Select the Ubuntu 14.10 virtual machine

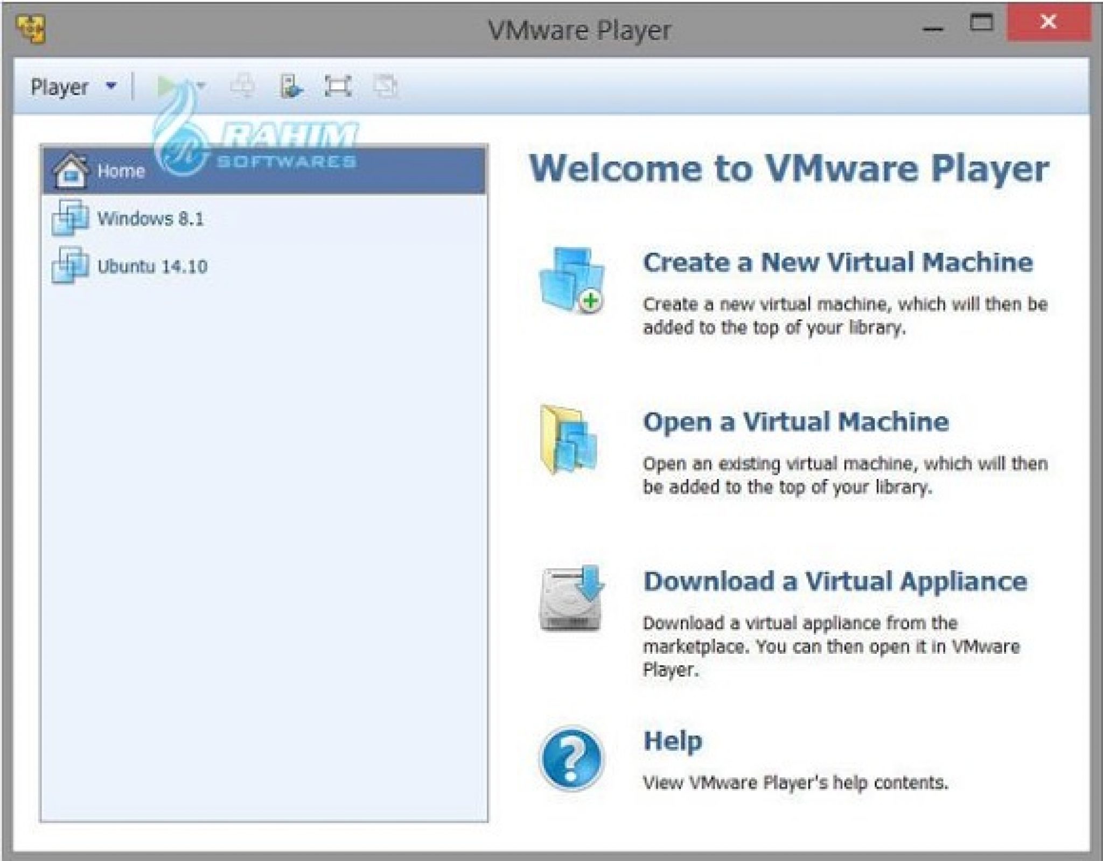point(152,266)
